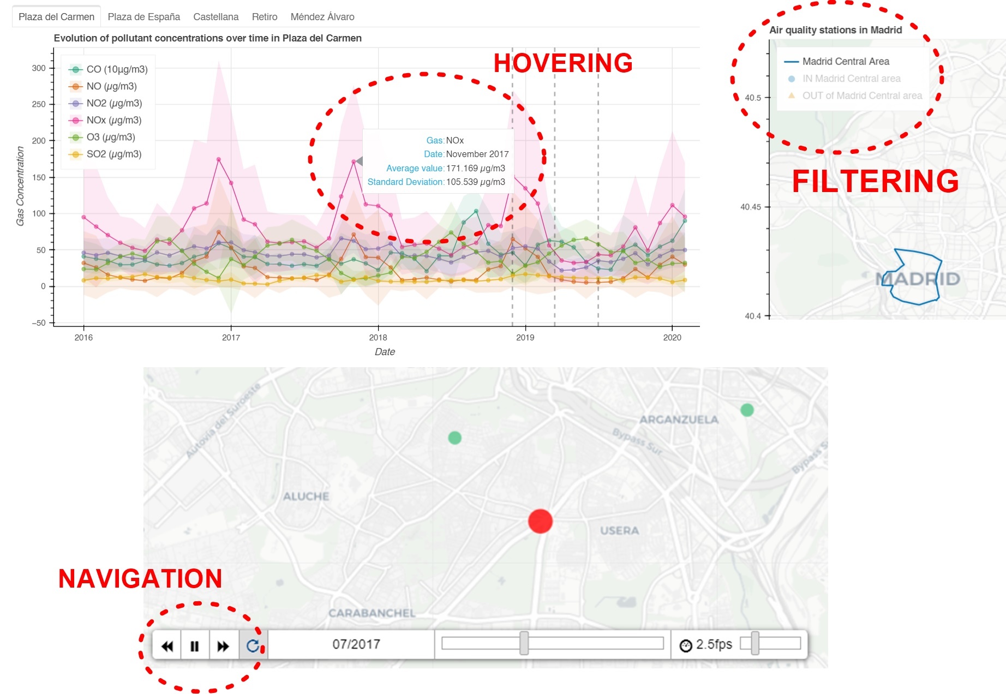Switch to the Plaza del Carmen tab

click(56, 17)
